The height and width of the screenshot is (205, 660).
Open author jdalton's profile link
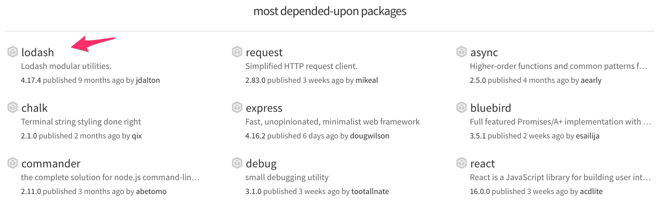pyautogui.click(x=148, y=81)
